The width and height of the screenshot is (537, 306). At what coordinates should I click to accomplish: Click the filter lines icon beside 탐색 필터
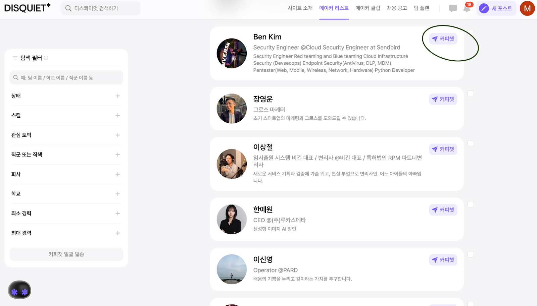point(15,58)
